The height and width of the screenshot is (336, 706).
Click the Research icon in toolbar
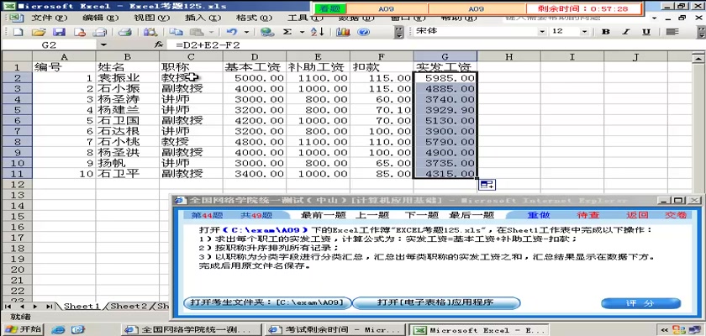pos(150,32)
